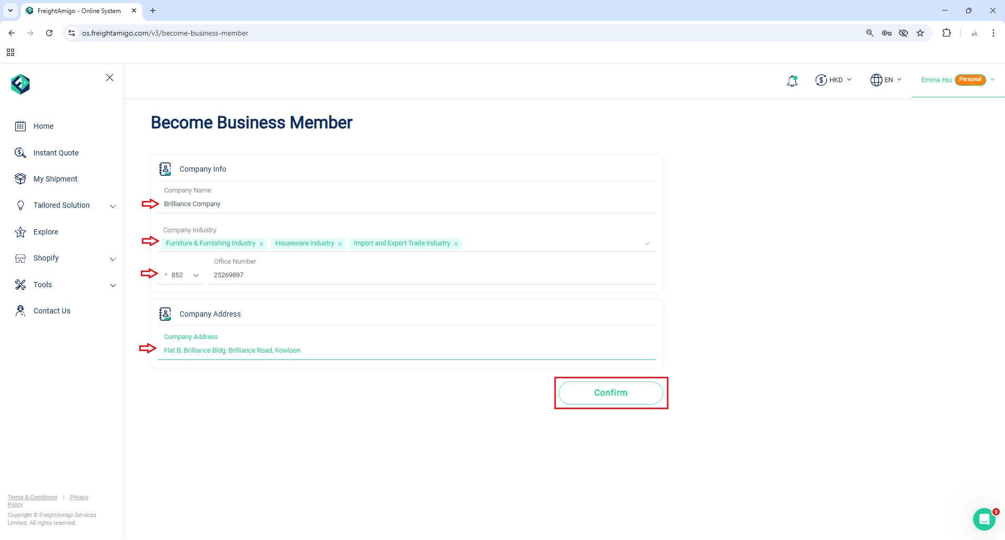1005x540 pixels.
Task: Open the chat support bubble
Action: [x=985, y=519]
